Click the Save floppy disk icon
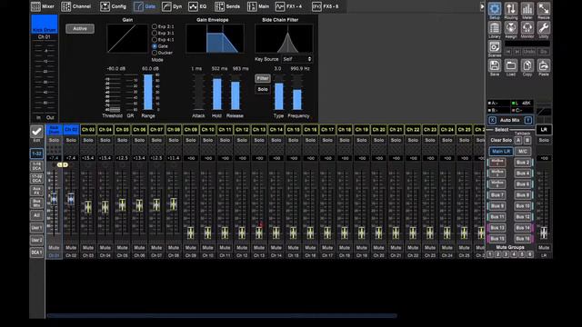The width and height of the screenshot is (582, 327). (x=495, y=66)
